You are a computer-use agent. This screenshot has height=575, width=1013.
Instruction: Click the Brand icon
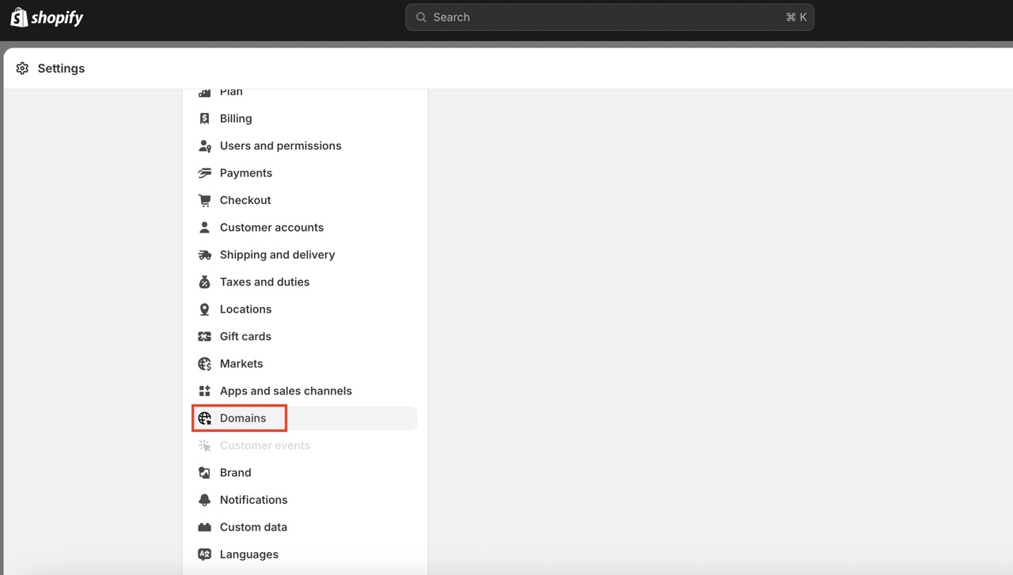[205, 473]
